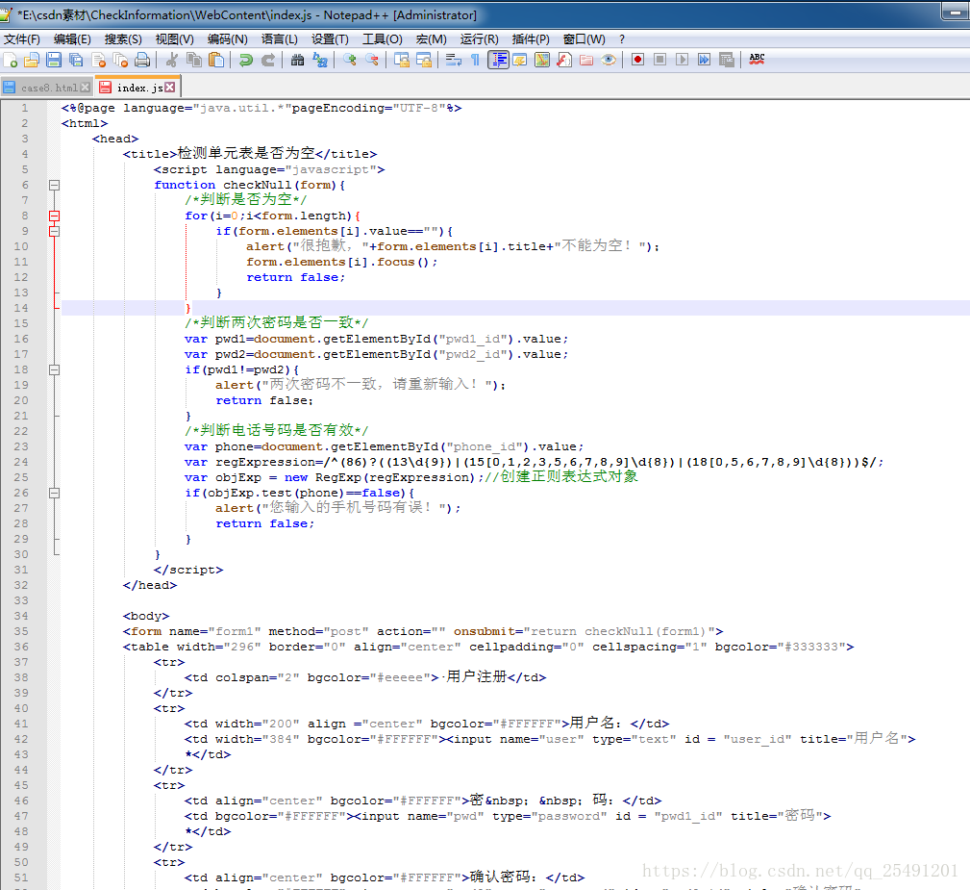This screenshot has width=970, height=890.
Task: Open the 视图(V) menu
Action: (x=174, y=39)
